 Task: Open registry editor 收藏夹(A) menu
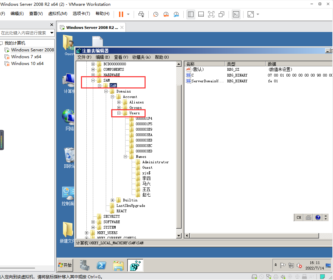(x=141, y=57)
